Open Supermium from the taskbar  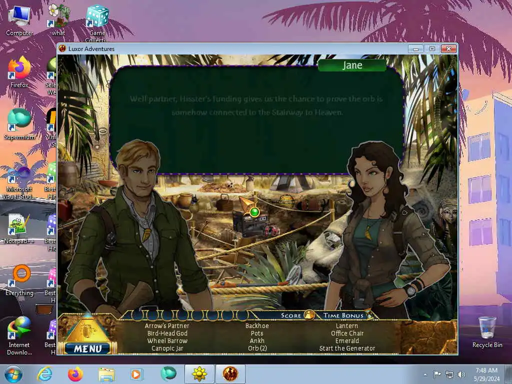[x=168, y=374]
